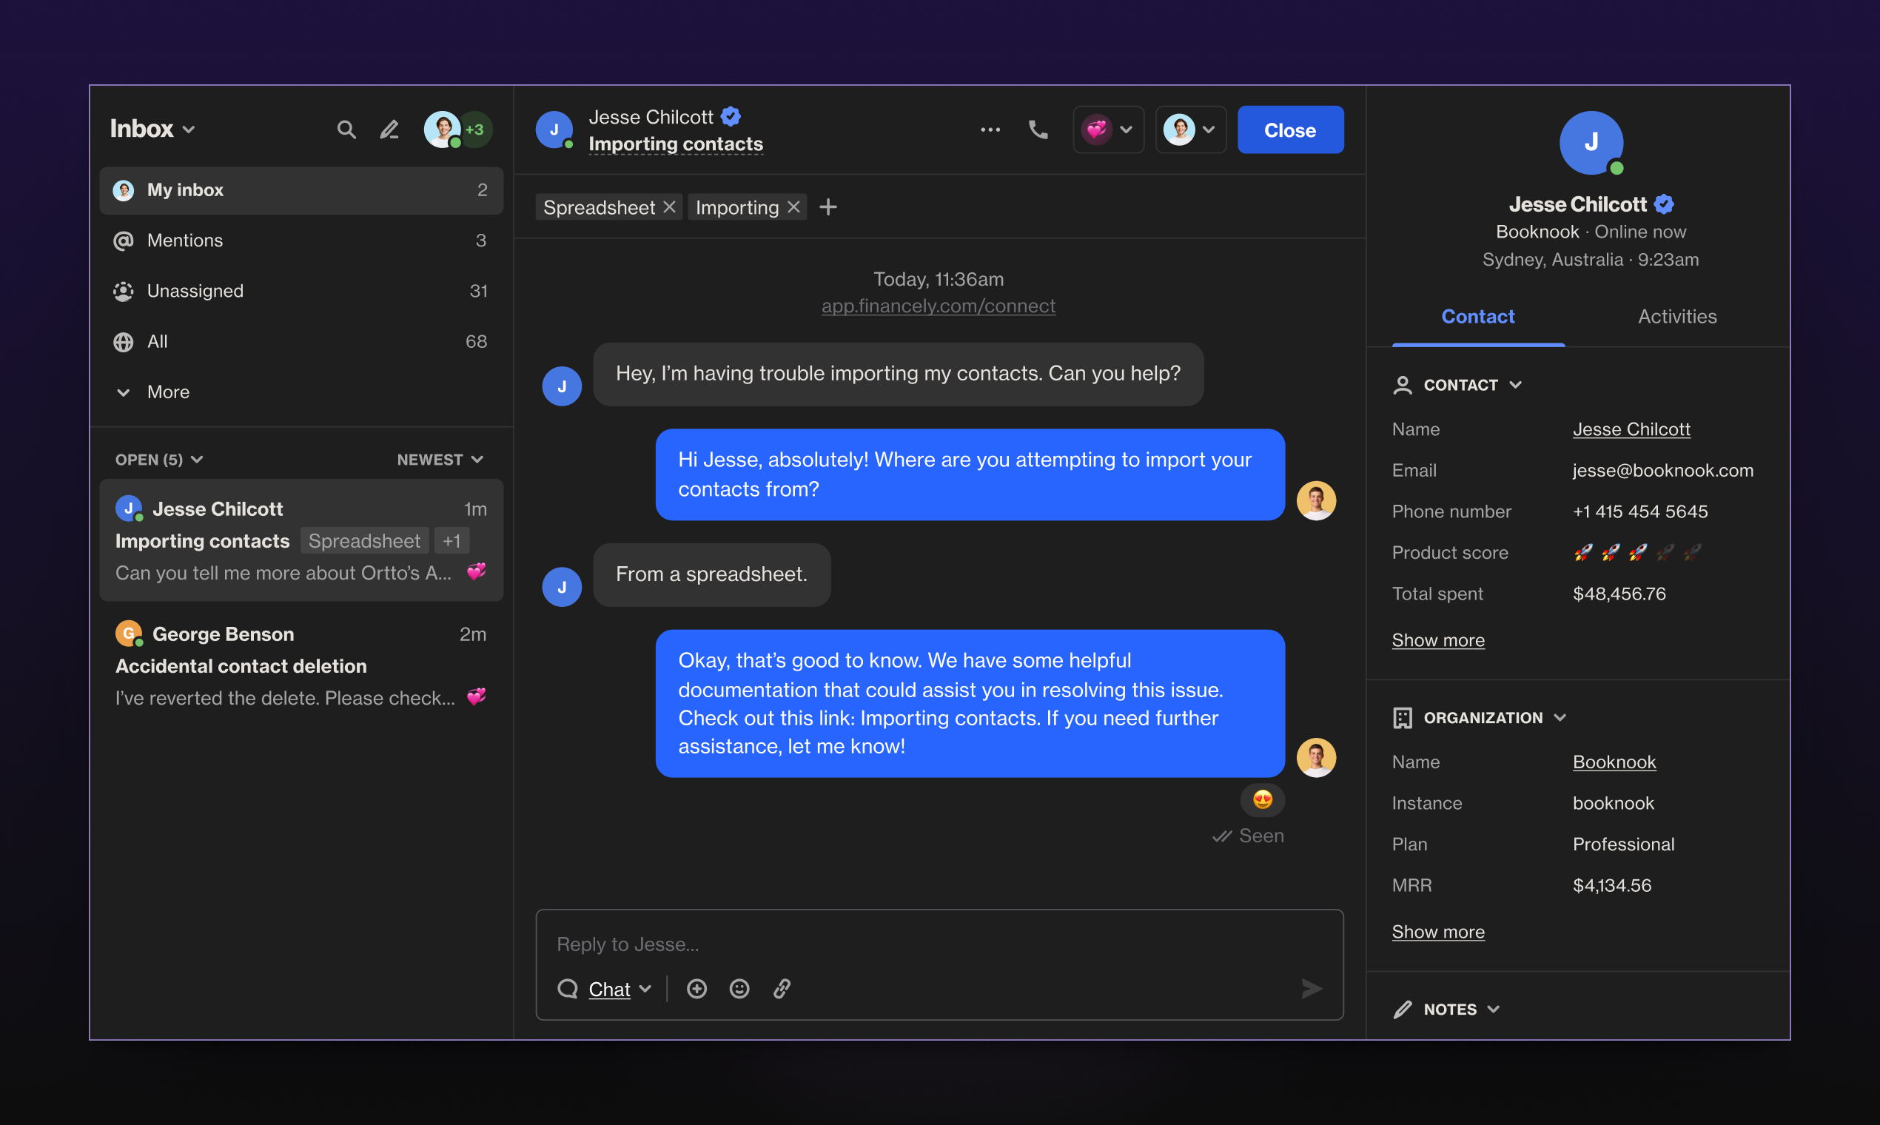This screenshot has height=1125, width=1880.
Task: Click the compose new conversation pencil icon
Action: click(x=389, y=130)
